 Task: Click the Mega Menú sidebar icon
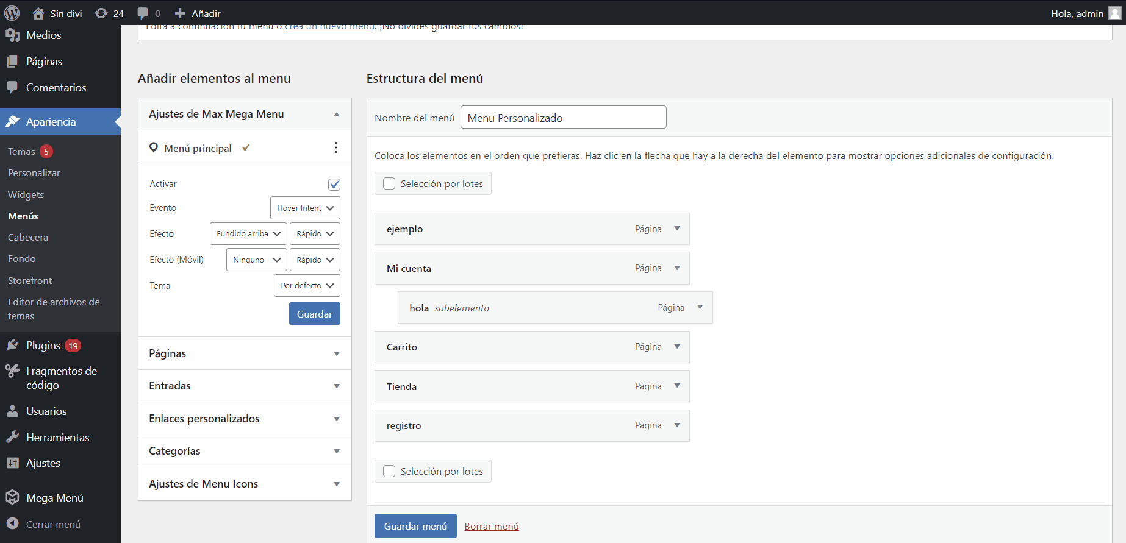click(x=12, y=497)
